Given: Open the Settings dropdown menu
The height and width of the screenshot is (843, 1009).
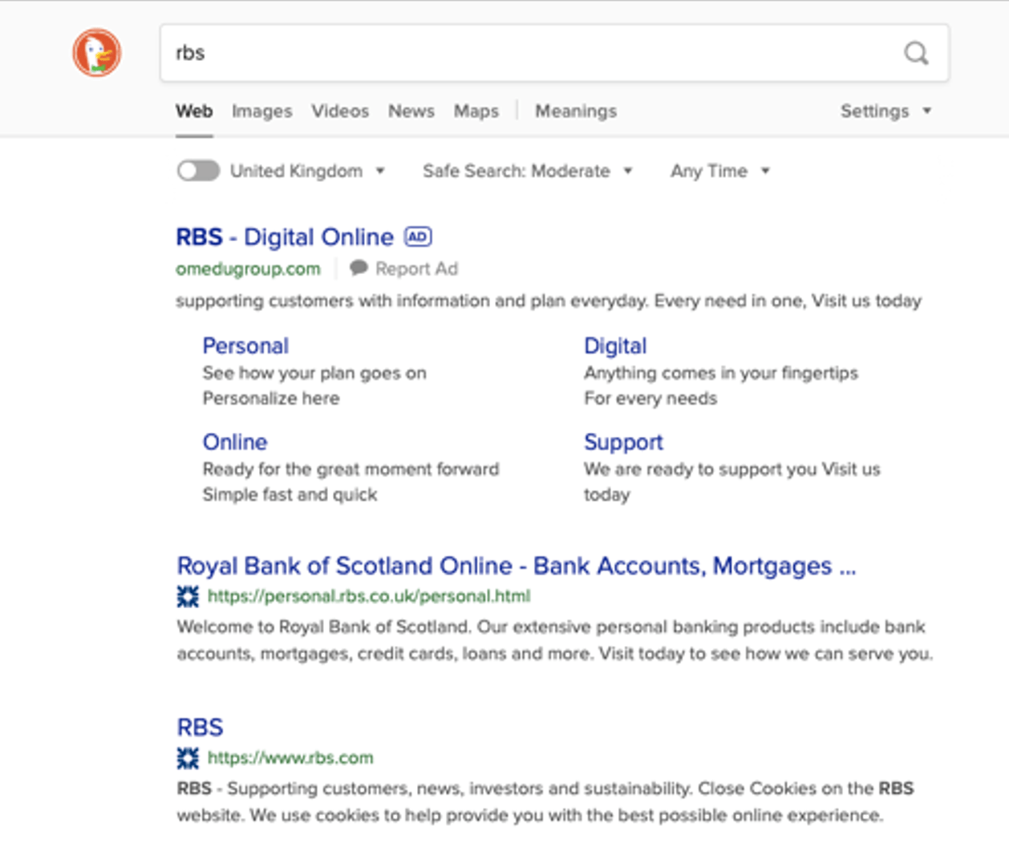Looking at the screenshot, I should (885, 111).
